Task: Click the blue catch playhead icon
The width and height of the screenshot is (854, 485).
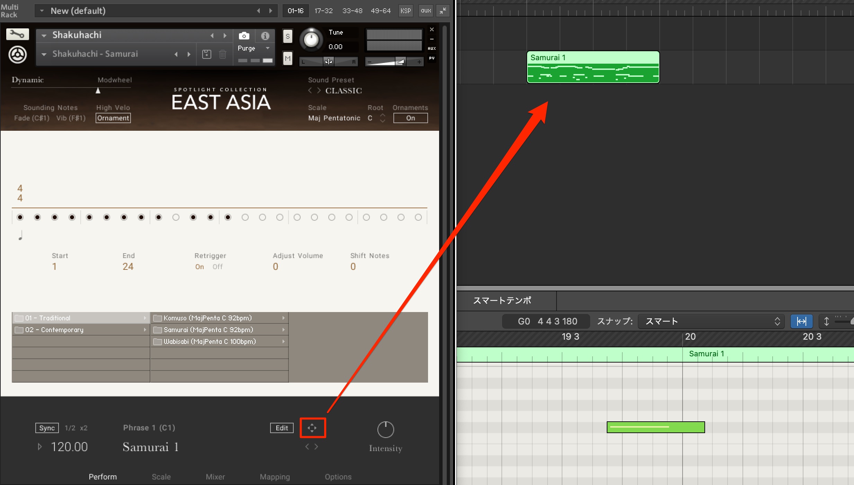Action: point(802,321)
